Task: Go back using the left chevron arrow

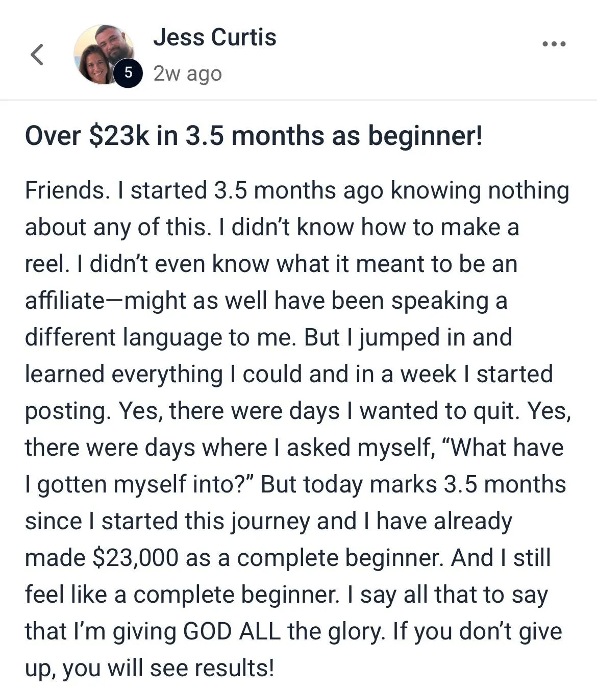Action: [37, 55]
